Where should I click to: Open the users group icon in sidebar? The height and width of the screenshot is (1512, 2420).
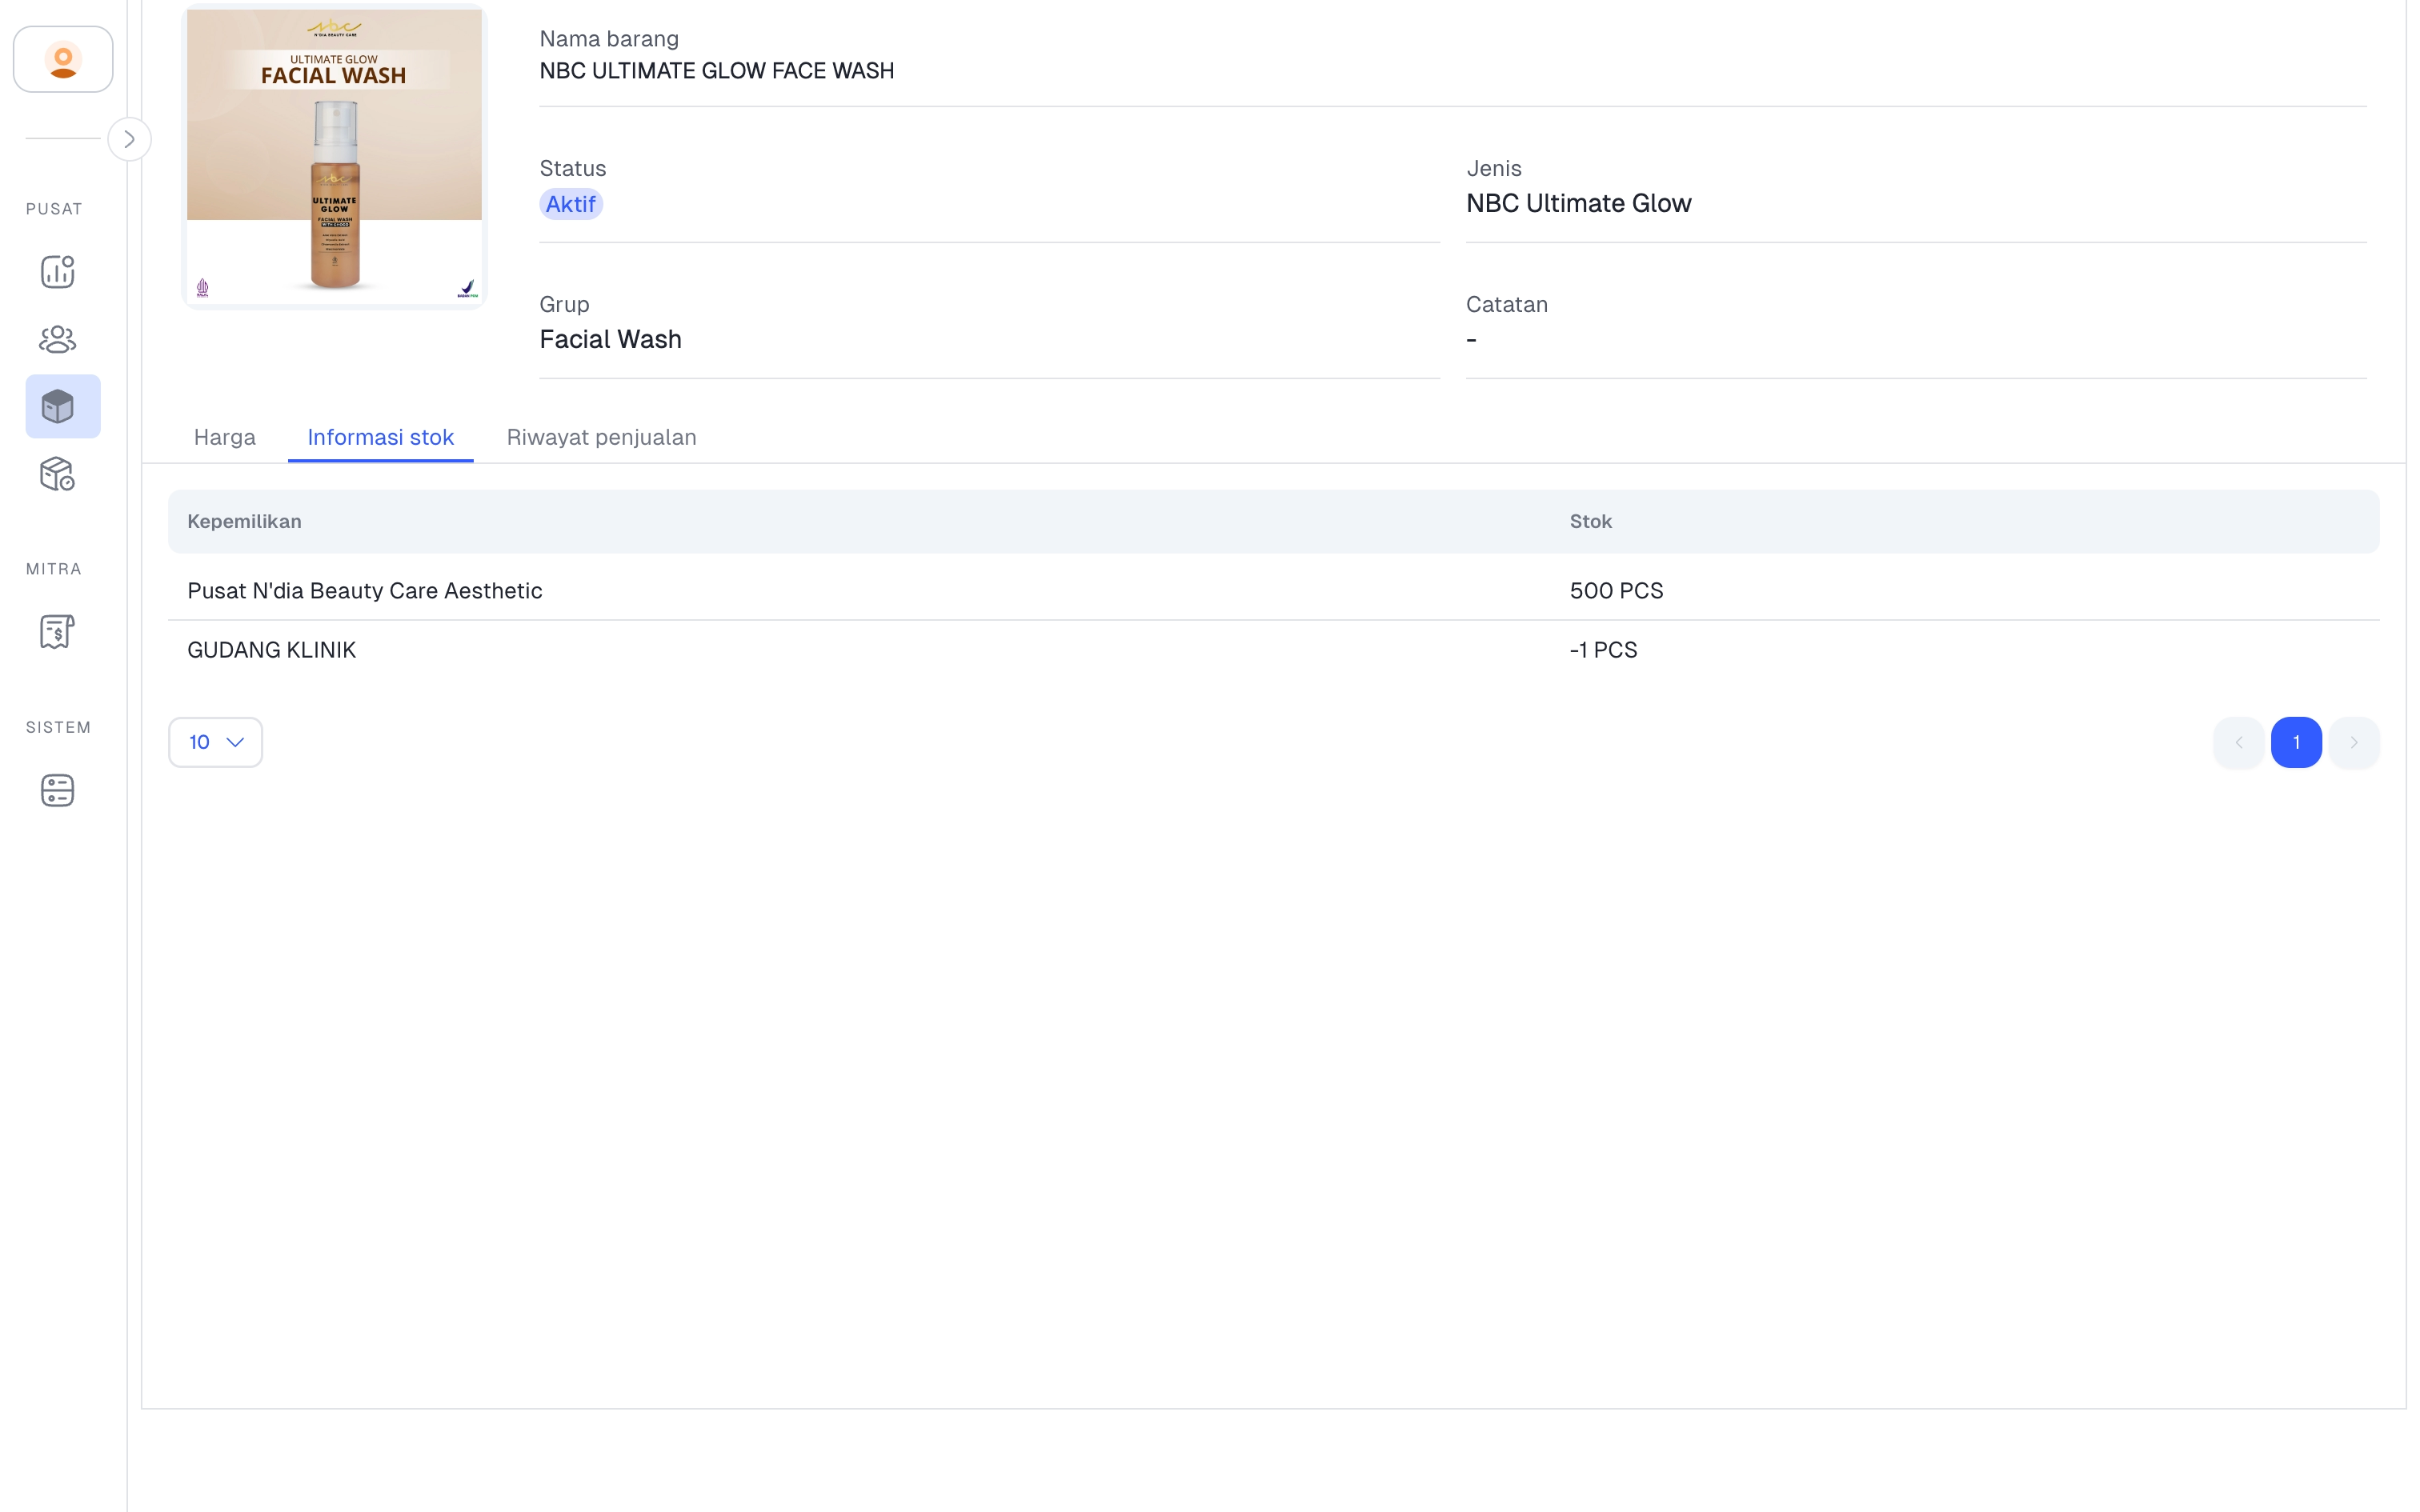click(x=58, y=339)
